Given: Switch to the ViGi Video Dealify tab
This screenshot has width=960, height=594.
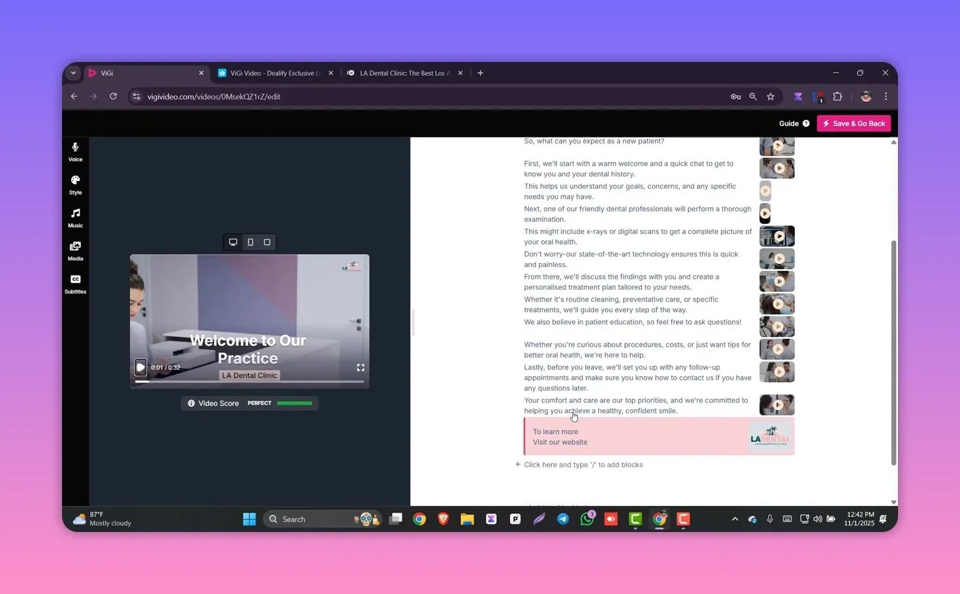Looking at the screenshot, I should point(271,73).
